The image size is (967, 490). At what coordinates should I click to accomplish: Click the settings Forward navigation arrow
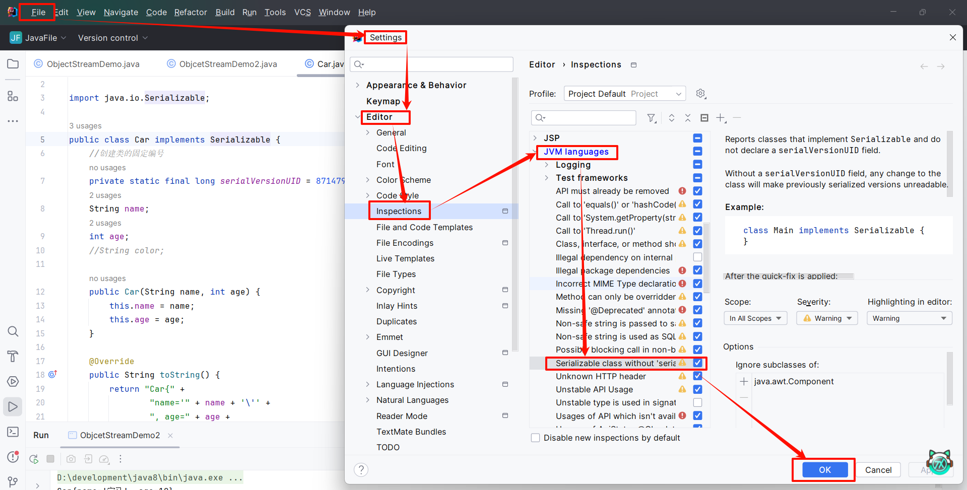[x=941, y=66]
